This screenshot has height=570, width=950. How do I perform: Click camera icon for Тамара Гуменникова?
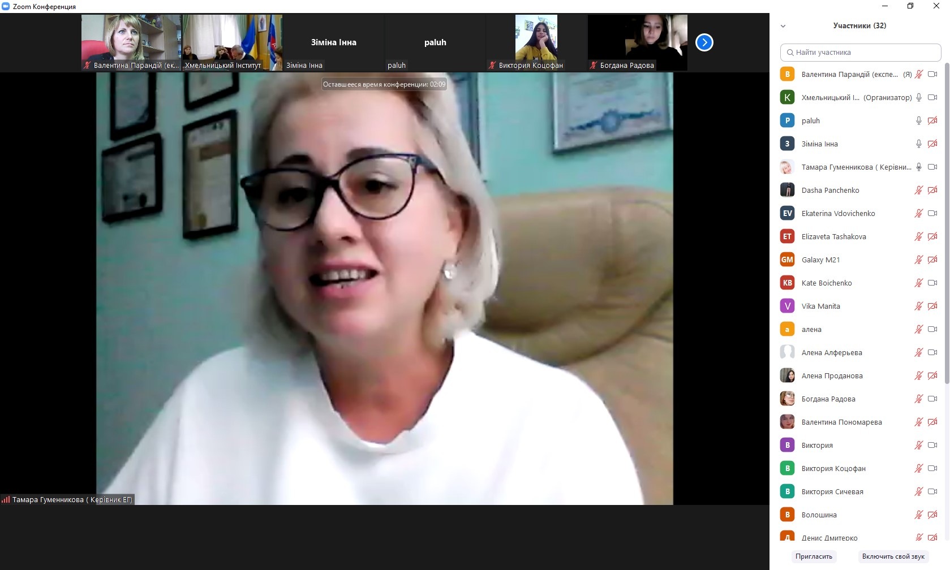click(932, 167)
